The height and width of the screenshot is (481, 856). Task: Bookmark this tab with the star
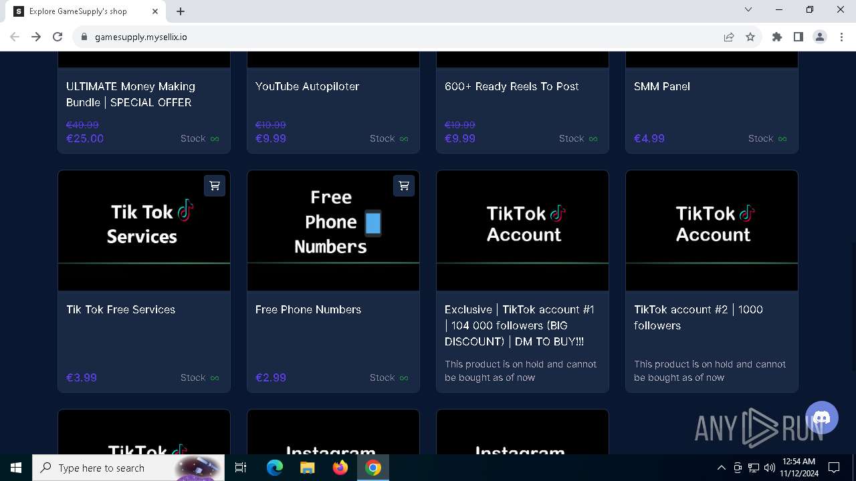coord(750,37)
